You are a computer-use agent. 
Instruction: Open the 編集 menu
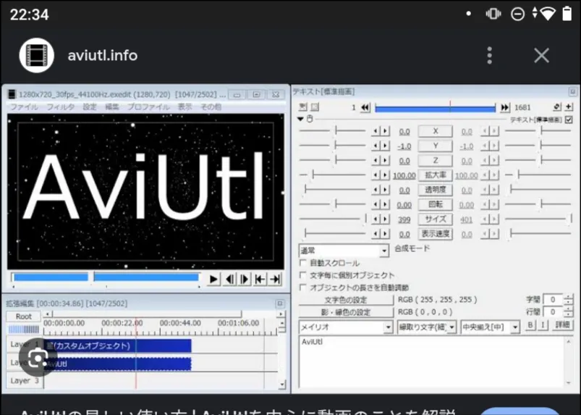pyautogui.click(x=112, y=106)
